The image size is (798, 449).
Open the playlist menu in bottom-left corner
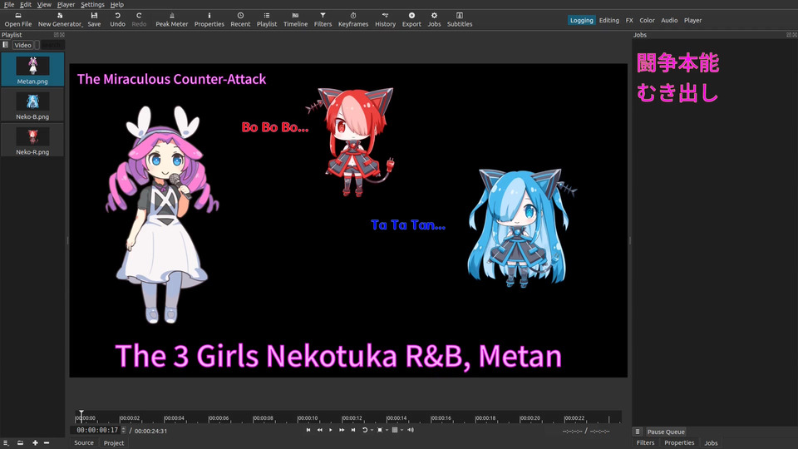point(7,443)
